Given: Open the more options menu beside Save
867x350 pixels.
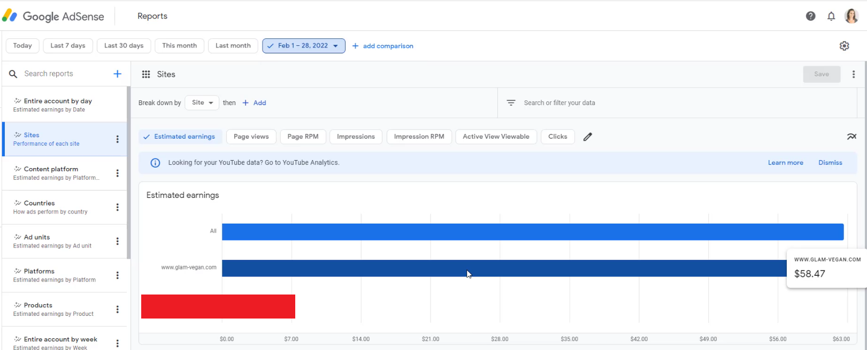Looking at the screenshot, I should click(x=854, y=74).
